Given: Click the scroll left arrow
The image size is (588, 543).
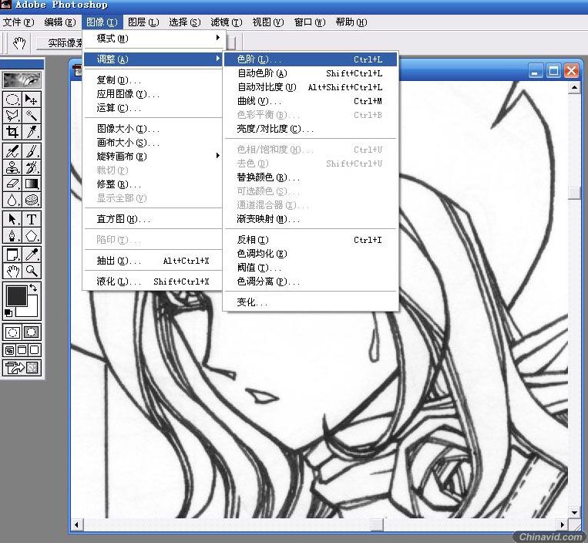Looking at the screenshot, I should tap(76, 524).
